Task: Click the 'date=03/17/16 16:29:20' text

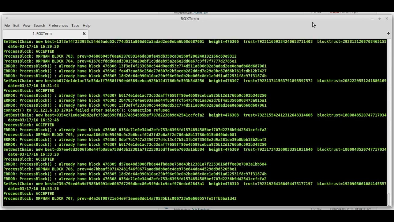Action: point(33,46)
